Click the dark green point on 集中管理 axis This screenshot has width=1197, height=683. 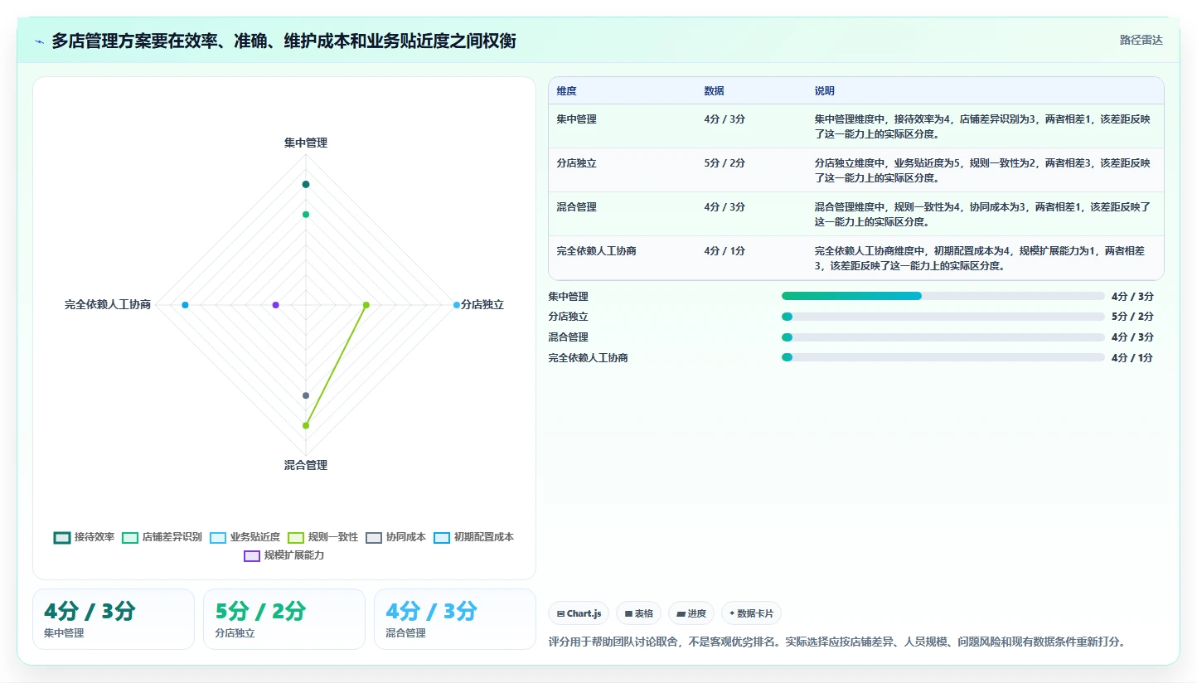tap(306, 184)
